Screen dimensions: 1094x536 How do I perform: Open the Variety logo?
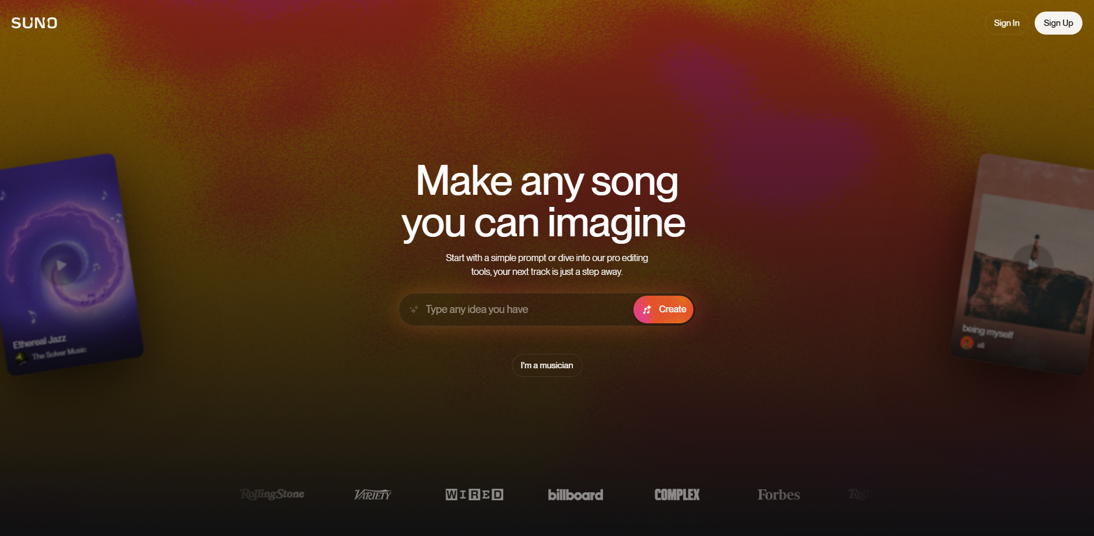[372, 495]
